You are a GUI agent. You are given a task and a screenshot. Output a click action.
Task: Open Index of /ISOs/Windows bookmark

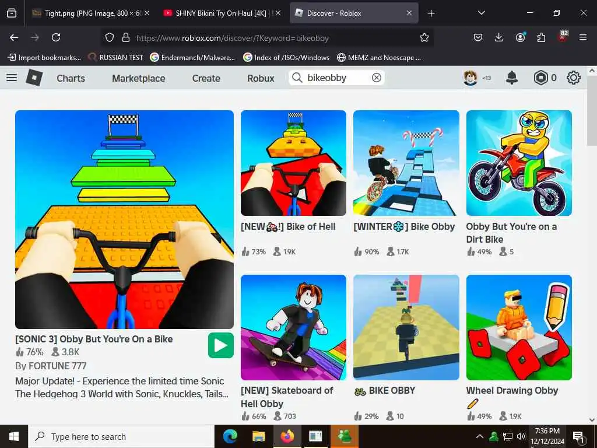tap(286, 58)
